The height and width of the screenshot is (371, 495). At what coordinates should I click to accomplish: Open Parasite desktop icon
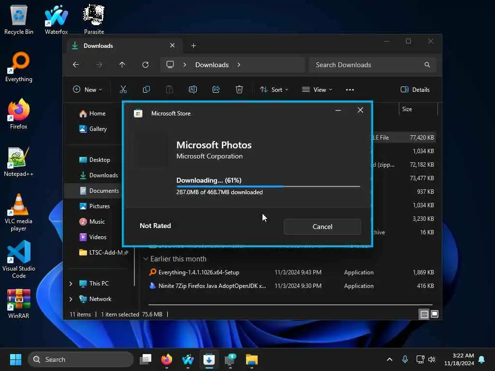94,20
